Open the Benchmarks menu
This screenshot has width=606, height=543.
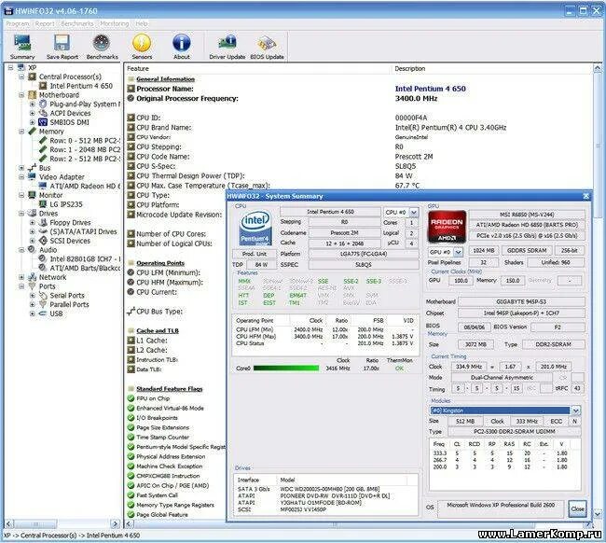click(x=76, y=23)
